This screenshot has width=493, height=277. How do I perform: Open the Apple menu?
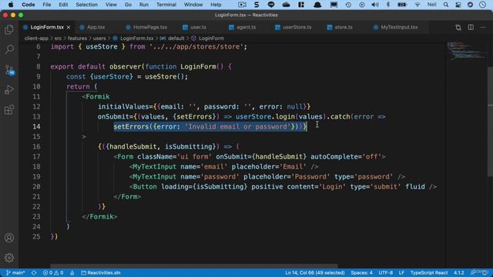[x=11, y=5]
